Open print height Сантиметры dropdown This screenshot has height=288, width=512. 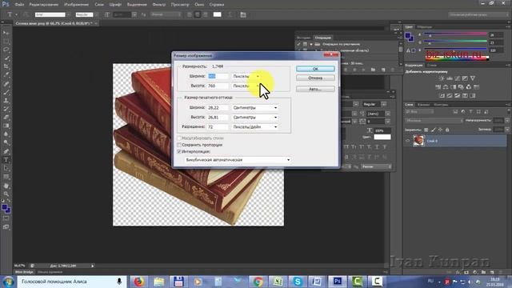pyautogui.click(x=255, y=118)
